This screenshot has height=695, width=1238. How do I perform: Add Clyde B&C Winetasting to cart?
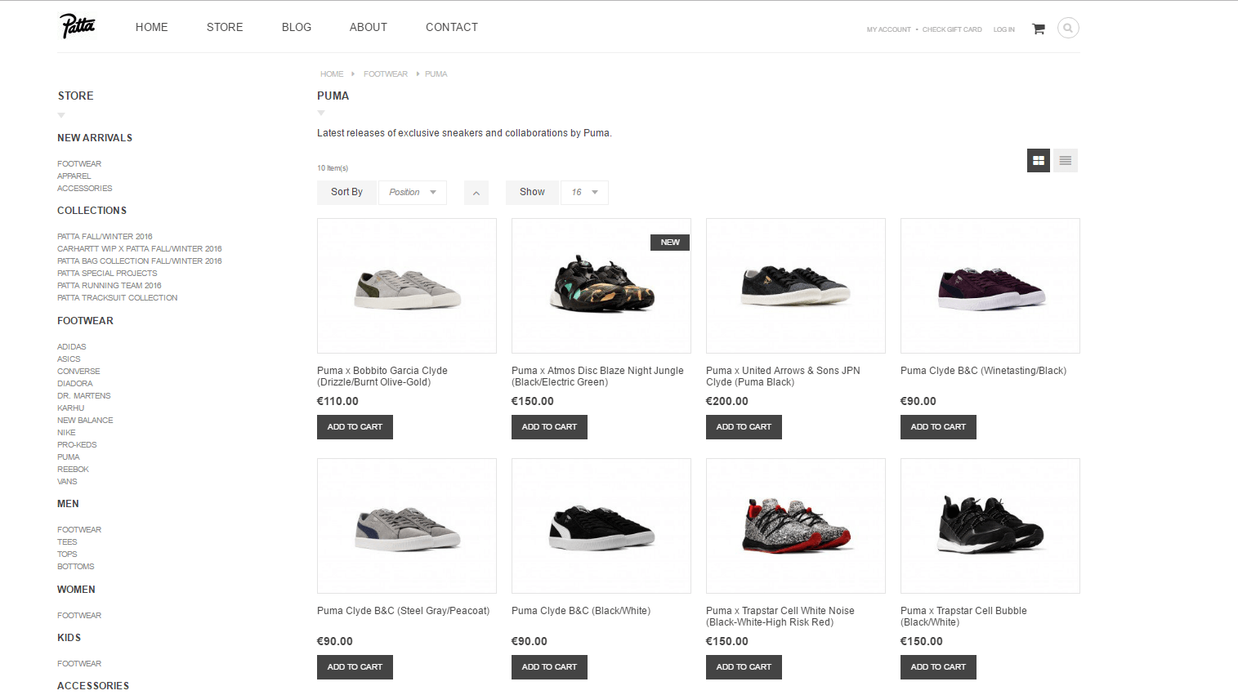coord(938,427)
